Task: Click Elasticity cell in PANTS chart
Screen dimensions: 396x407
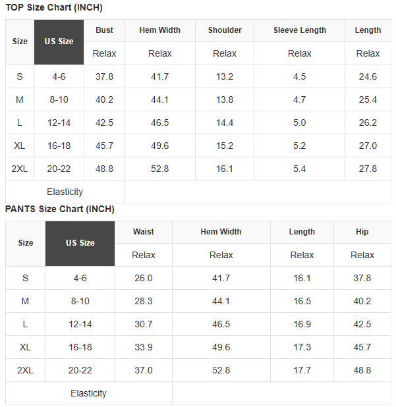Action: (88, 393)
